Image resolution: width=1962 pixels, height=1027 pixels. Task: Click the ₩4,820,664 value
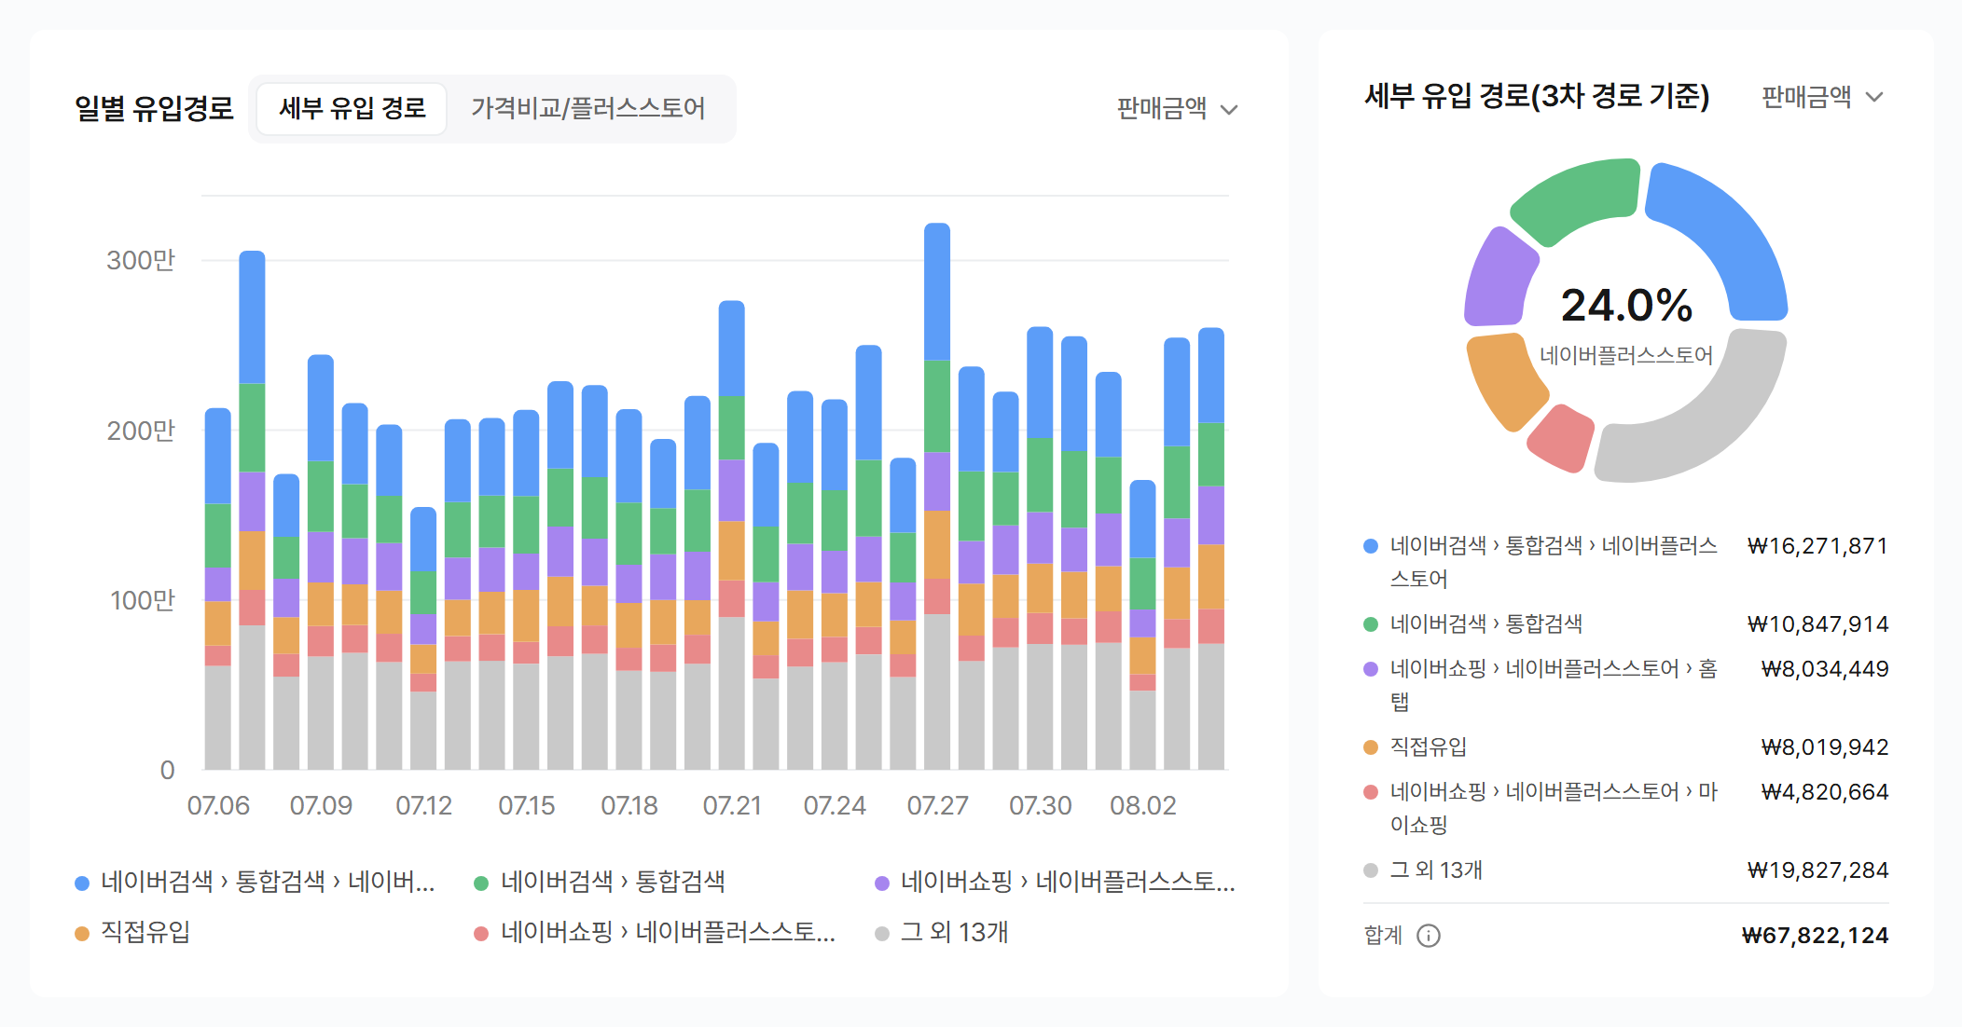(x=1825, y=792)
